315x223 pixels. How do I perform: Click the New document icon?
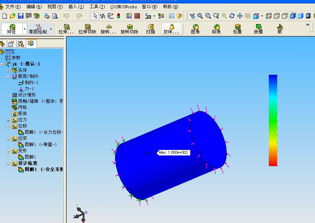4,16
